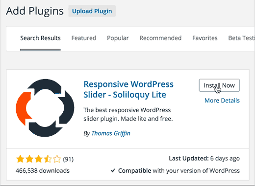Open the Beta Testing tab
255x186 pixels.
241,38
